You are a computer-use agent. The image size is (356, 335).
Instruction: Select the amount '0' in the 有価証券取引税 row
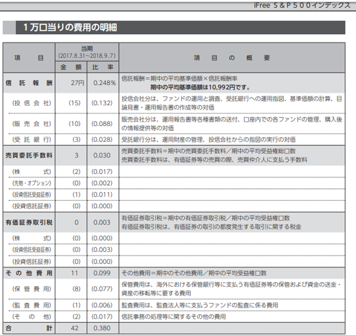click(77, 222)
